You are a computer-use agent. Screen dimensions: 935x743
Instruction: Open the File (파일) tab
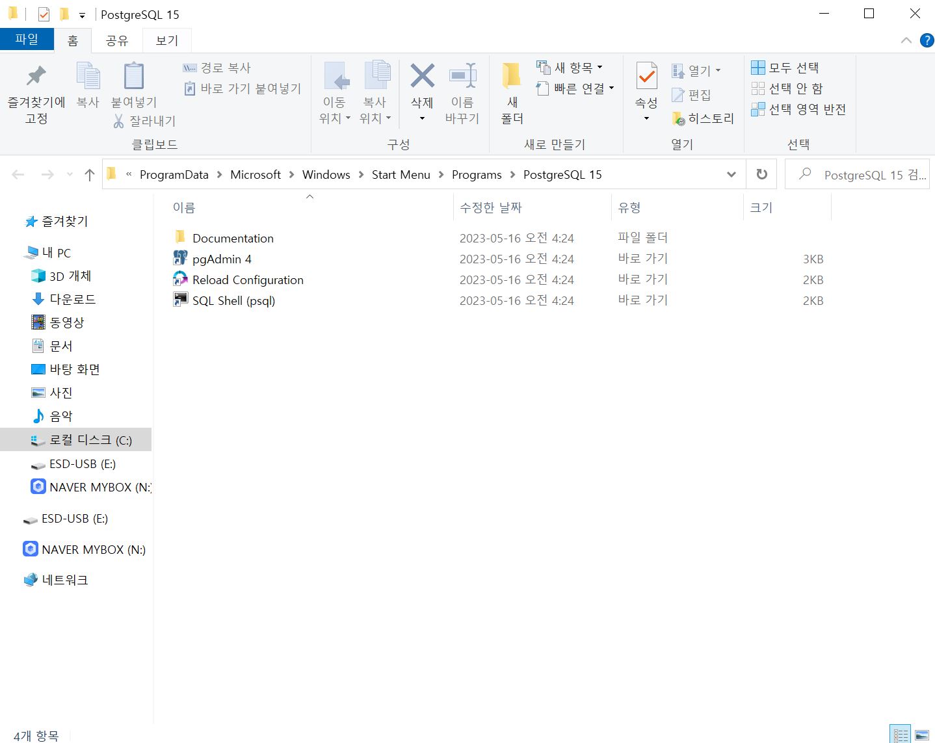coord(27,40)
